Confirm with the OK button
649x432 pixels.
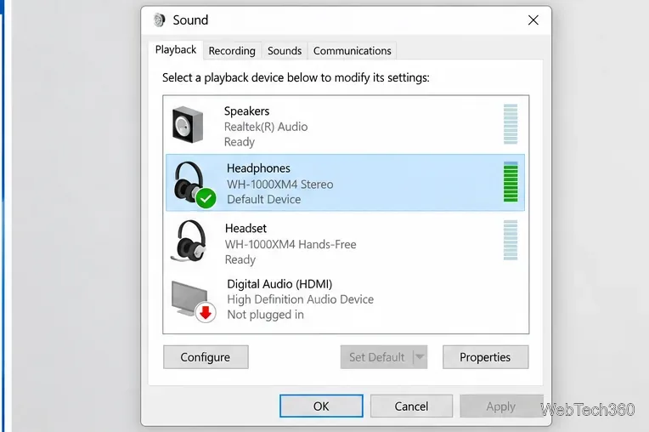point(321,406)
